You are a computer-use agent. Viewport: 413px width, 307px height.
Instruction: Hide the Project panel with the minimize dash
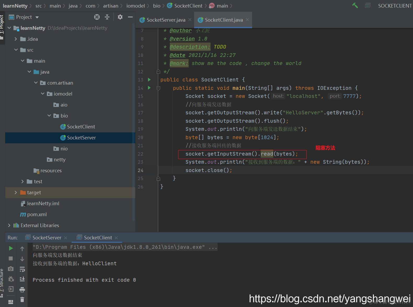(130, 17)
